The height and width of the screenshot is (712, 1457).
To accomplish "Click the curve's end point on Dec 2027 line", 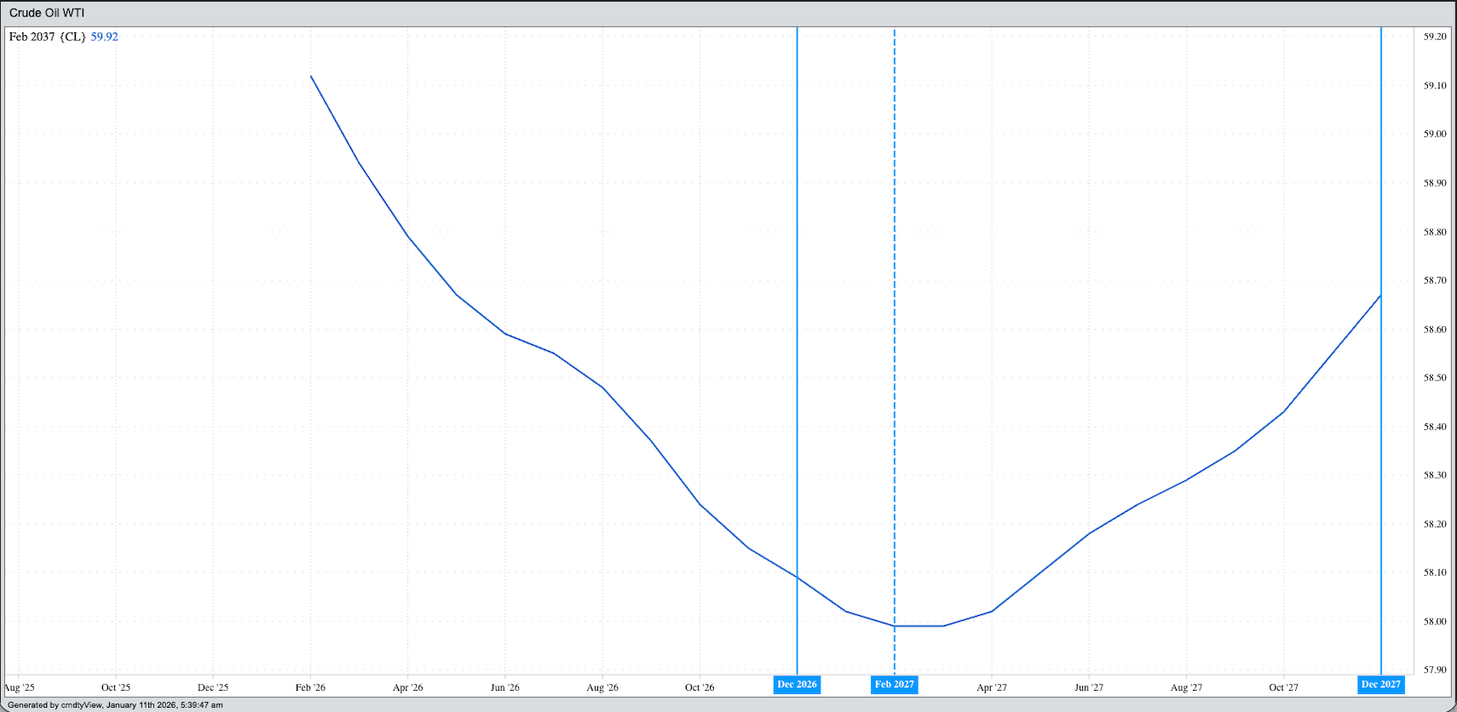I will (1380, 296).
